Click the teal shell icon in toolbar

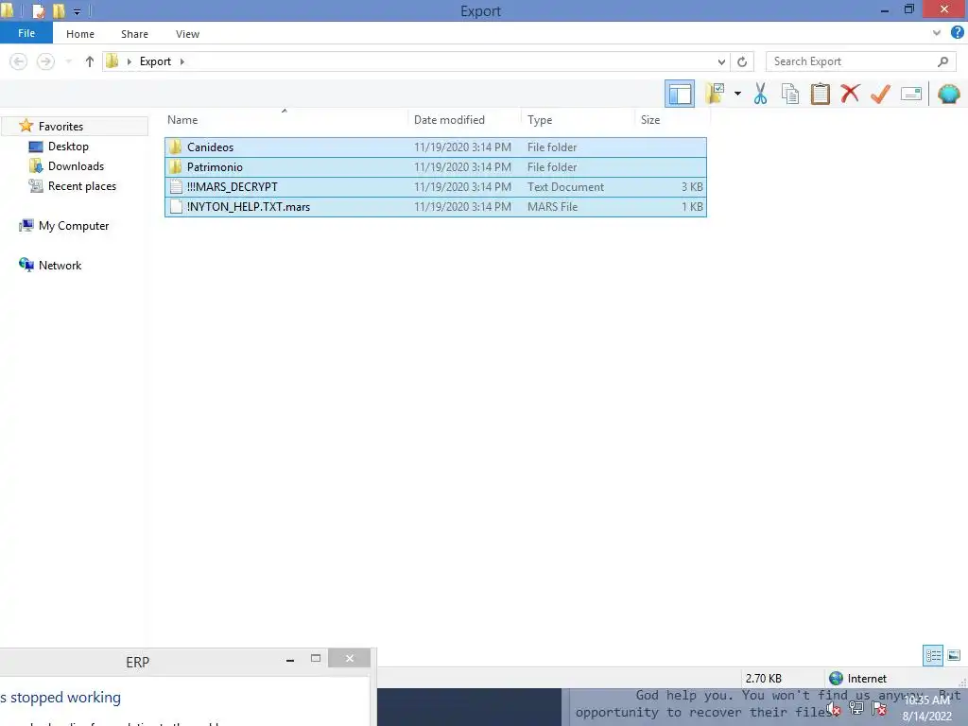click(948, 94)
